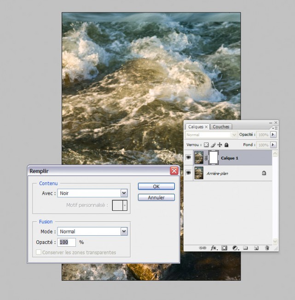This screenshot has width=295, height=300.
Task: Click the layers list scroll up arrow
Action: tap(275, 153)
